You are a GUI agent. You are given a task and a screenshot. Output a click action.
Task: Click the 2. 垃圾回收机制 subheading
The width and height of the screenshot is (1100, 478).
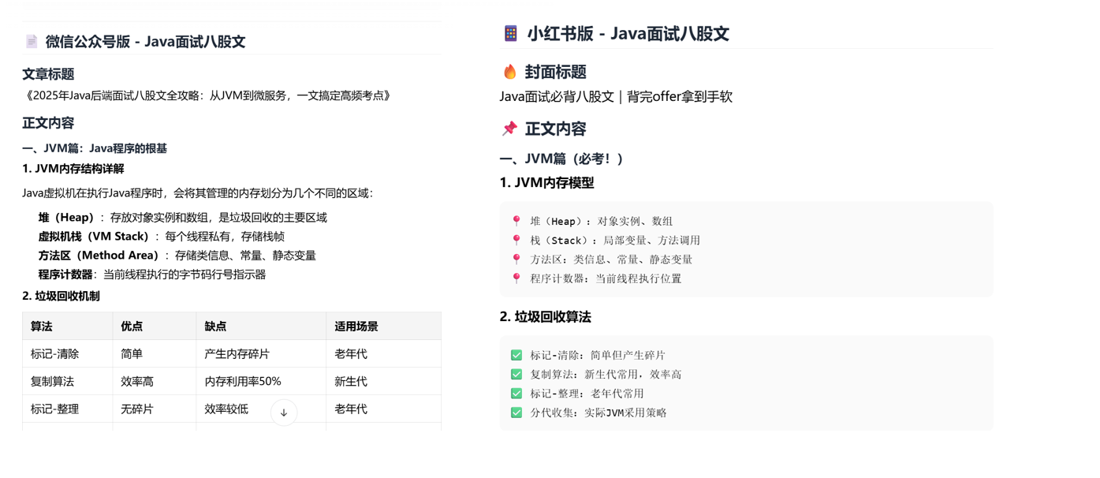pos(61,296)
